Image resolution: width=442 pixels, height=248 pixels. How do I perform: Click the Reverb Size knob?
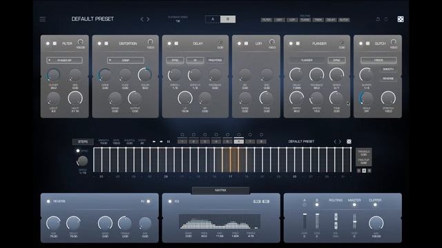pyautogui.click(x=53, y=223)
